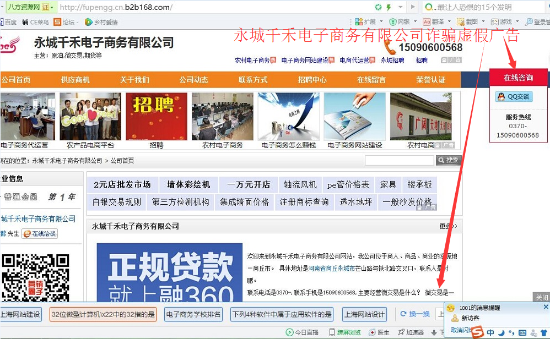The width and height of the screenshot is (550, 339).
Task: Click the green refresh icon in address bar
Action: tap(378, 7)
